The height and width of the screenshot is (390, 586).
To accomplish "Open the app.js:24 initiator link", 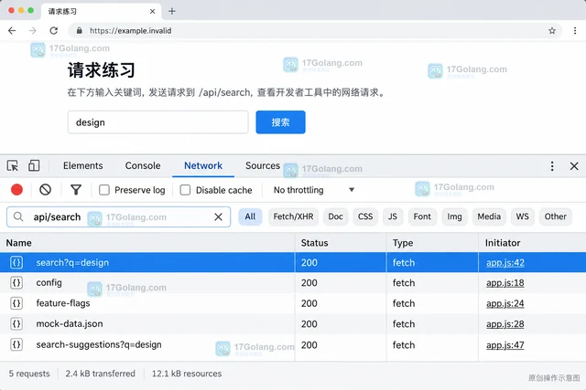I will coord(505,303).
